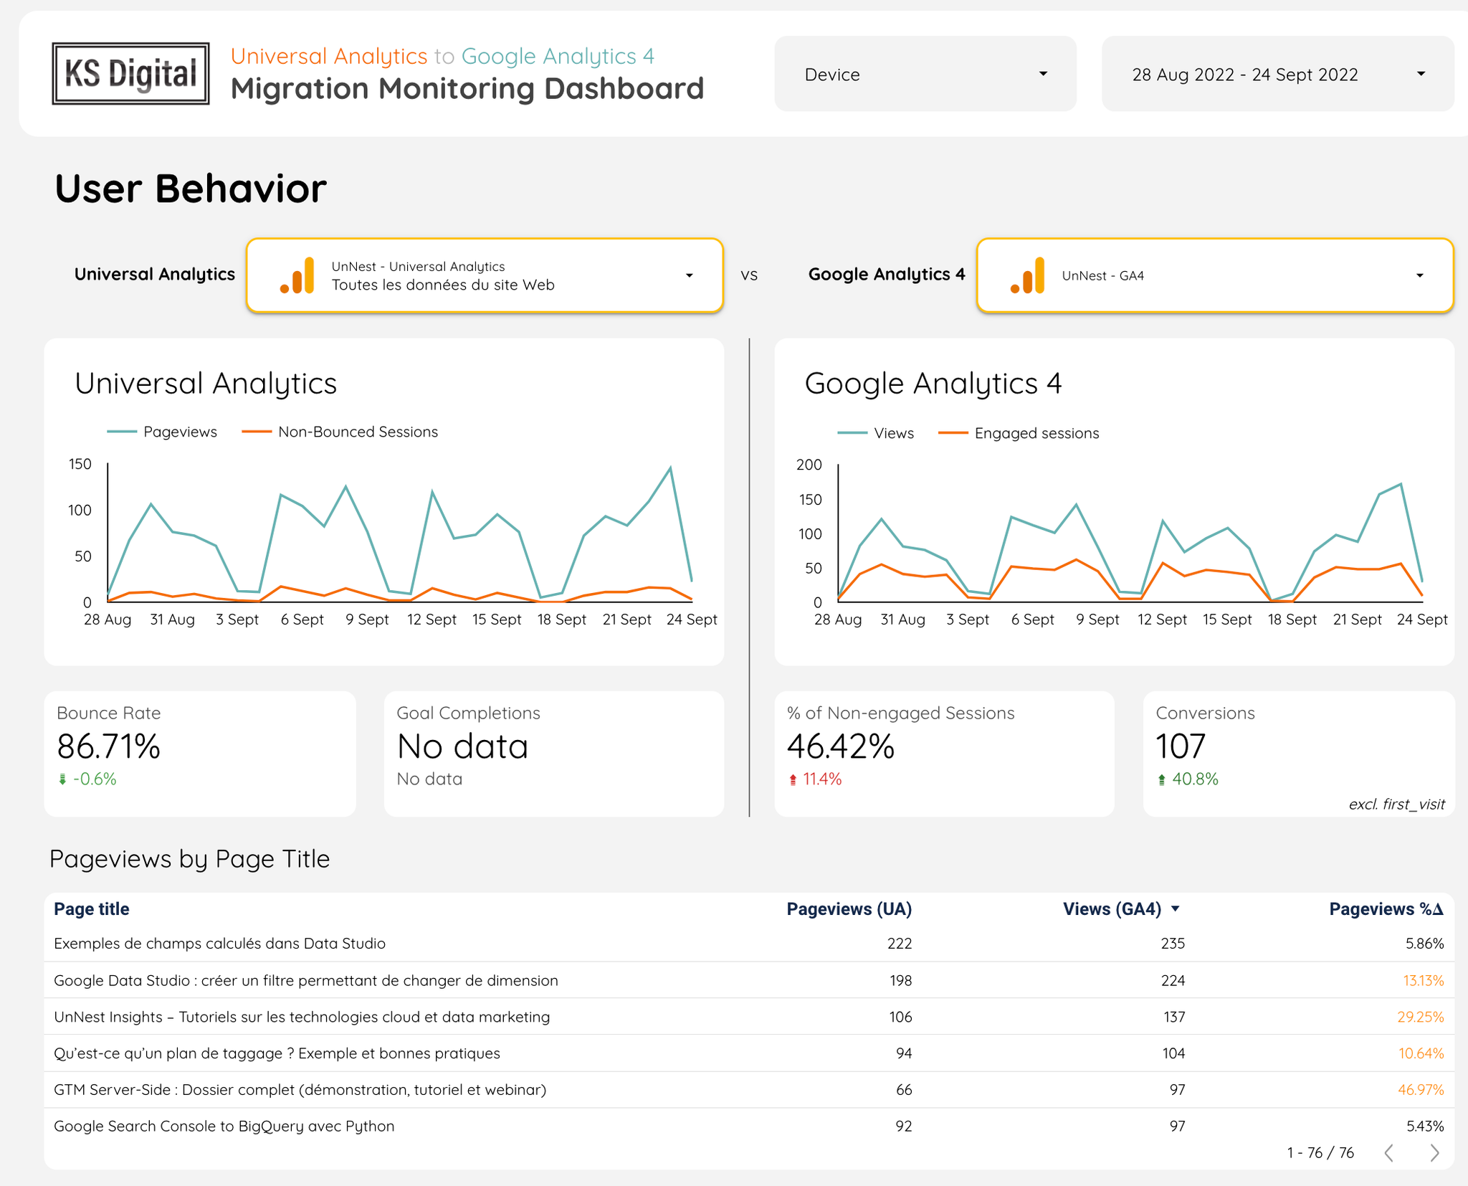
Task: Click the Universal Analytics chart title
Action: coord(206,384)
